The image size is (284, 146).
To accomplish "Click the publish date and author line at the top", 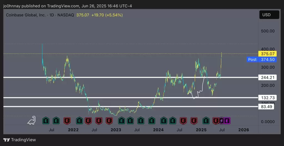I will 68,6.
